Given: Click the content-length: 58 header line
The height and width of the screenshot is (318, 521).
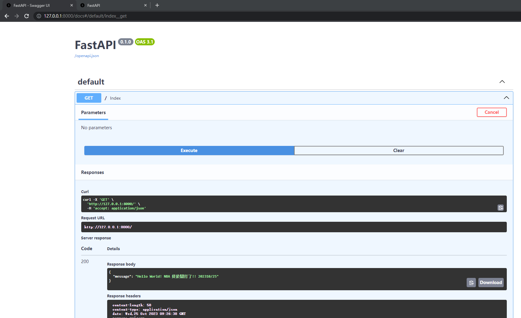Looking at the screenshot, I should click(132, 305).
